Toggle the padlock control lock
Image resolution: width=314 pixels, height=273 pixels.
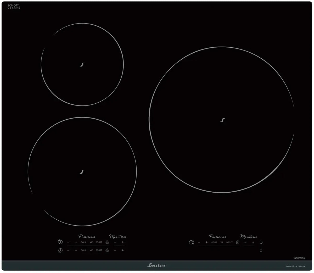[x=261, y=250]
